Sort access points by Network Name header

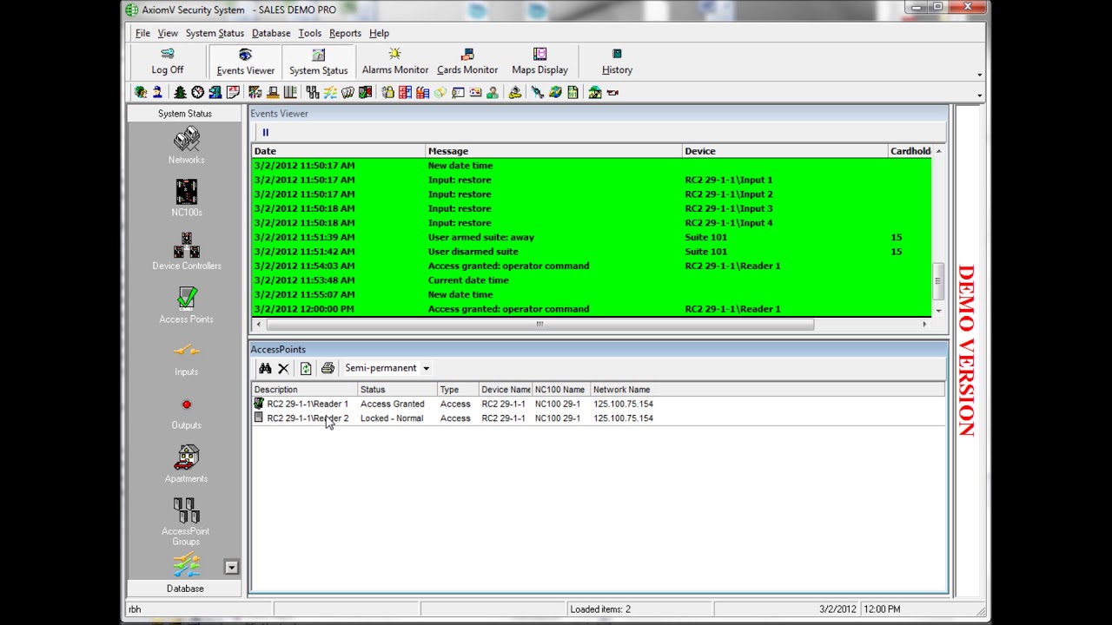[x=767, y=390]
